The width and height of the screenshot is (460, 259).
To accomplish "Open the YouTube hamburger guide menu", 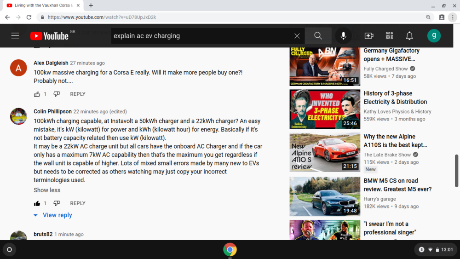I will [x=15, y=36].
